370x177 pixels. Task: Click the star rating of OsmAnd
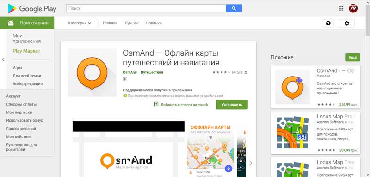pos(222,72)
